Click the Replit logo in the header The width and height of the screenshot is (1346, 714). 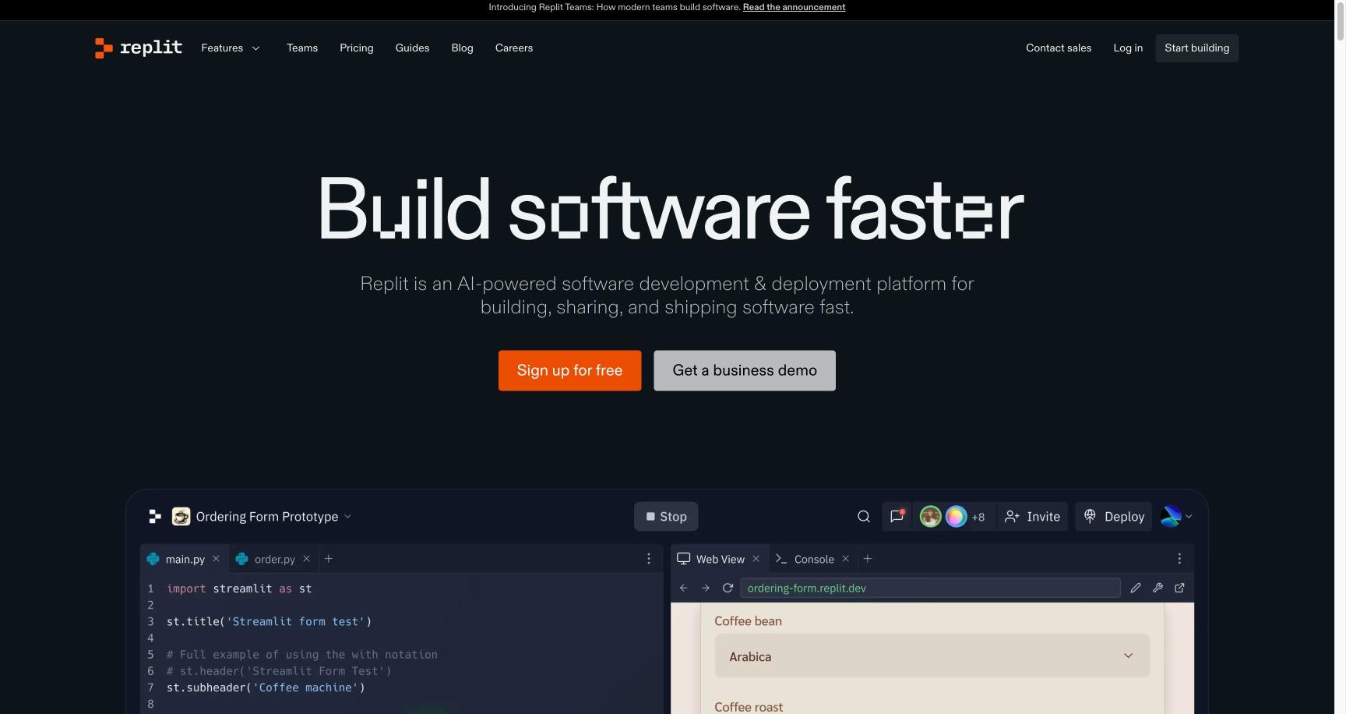[x=139, y=48]
